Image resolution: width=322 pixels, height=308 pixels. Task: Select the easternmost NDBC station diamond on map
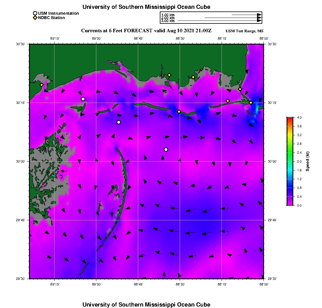[251, 102]
